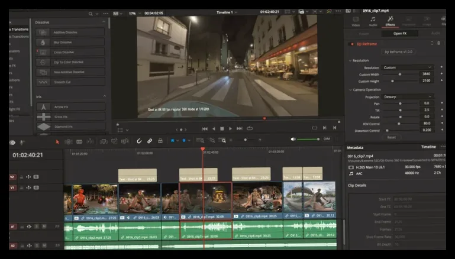The image size is (455, 259).
Task: Jump to last frame in transport controls
Action: click(x=240, y=128)
